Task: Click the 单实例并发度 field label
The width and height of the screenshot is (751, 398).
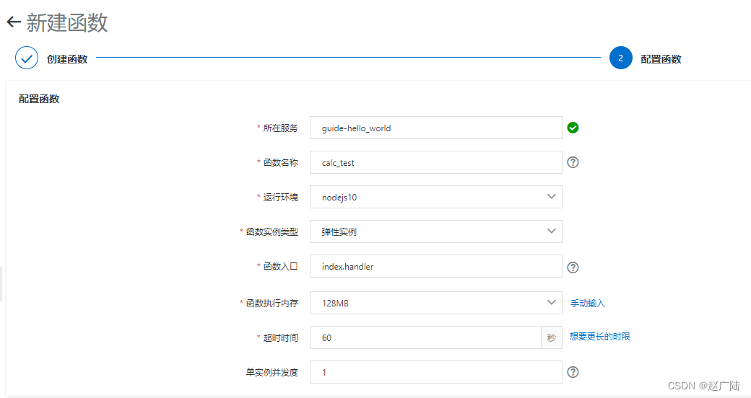Action: pyautogui.click(x=272, y=372)
